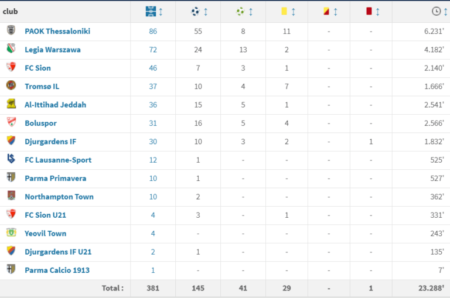Click the Legia Warszawa club crest
This screenshot has height=298, width=450.
click(x=11, y=49)
